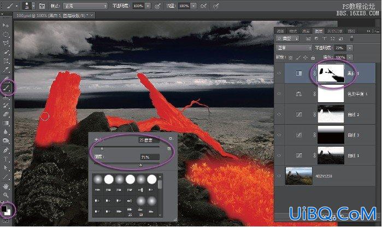Lock all for the selected layer
The height and width of the screenshot is (227, 382).
[313, 57]
